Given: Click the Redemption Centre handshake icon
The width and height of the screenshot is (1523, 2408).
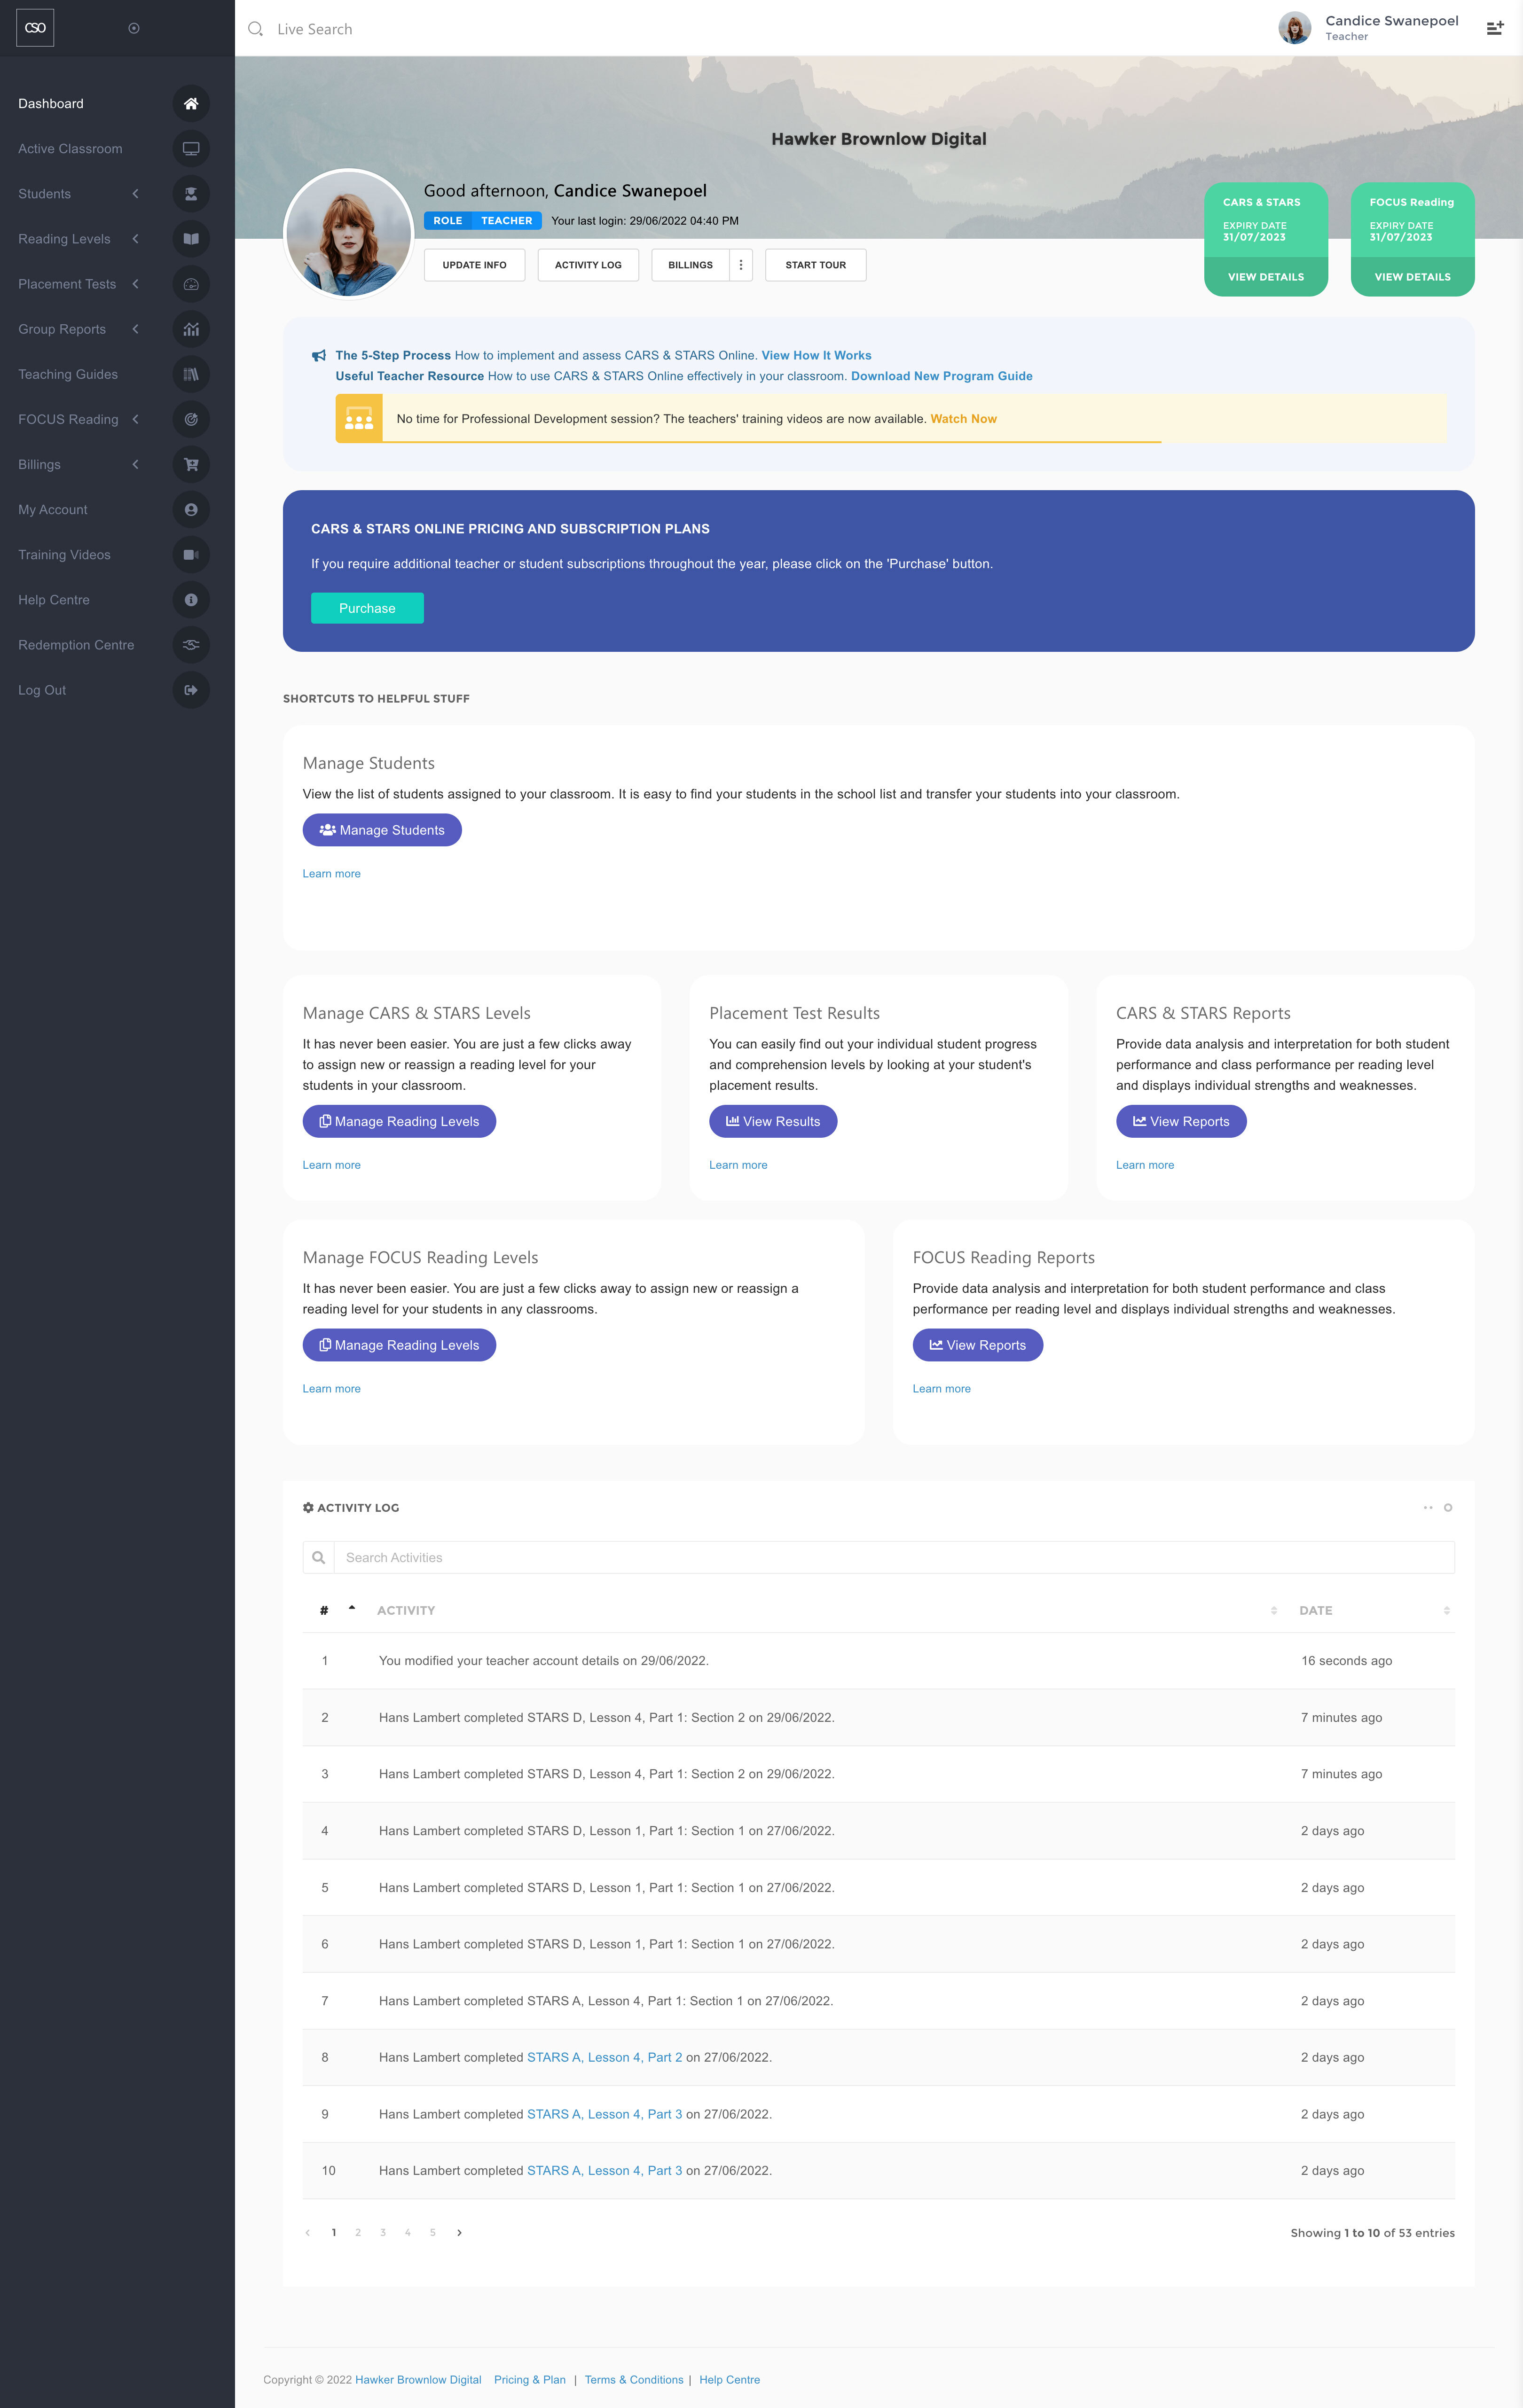Looking at the screenshot, I should pyautogui.click(x=191, y=645).
